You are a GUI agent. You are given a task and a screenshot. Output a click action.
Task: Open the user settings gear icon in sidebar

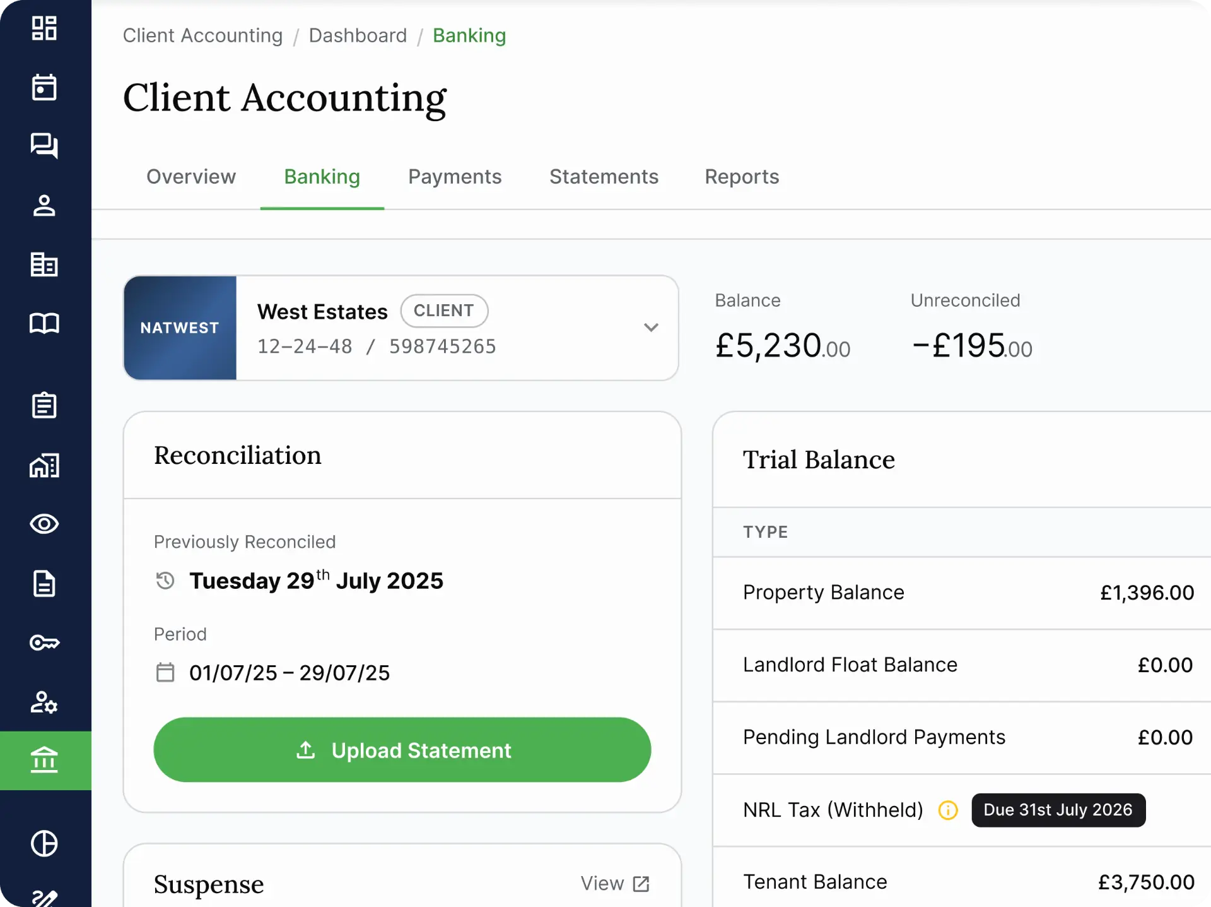(x=44, y=702)
